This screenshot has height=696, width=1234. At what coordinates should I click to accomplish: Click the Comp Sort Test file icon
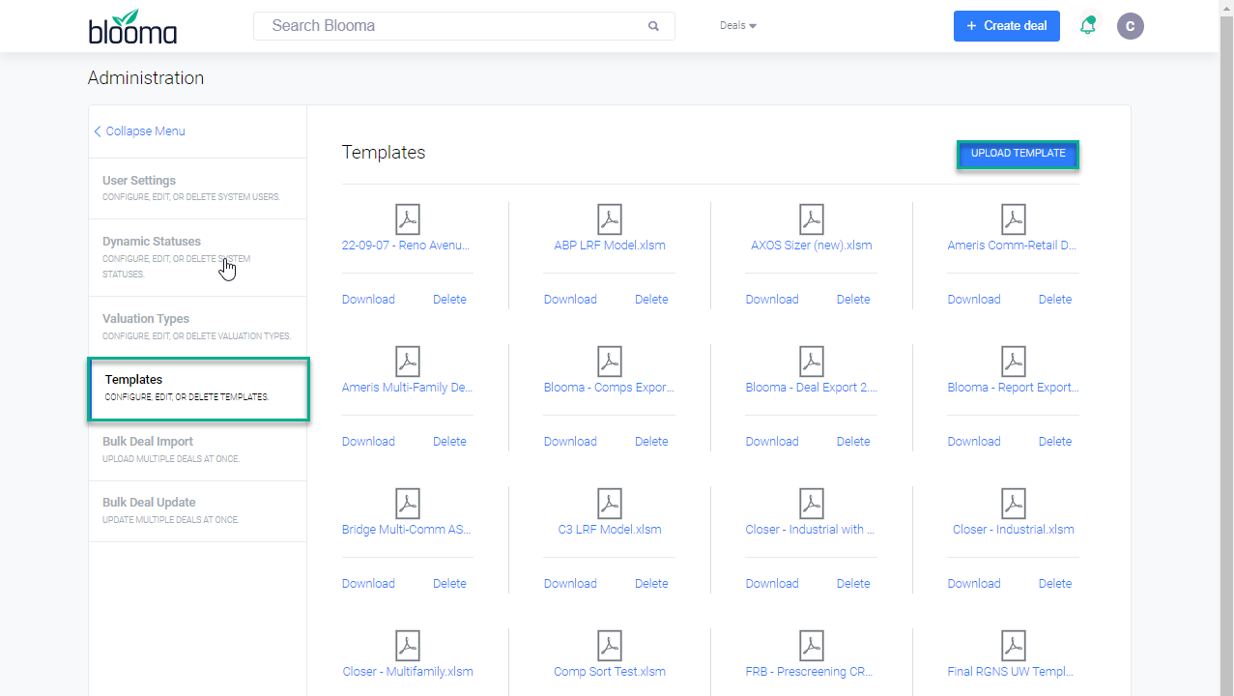(x=610, y=646)
